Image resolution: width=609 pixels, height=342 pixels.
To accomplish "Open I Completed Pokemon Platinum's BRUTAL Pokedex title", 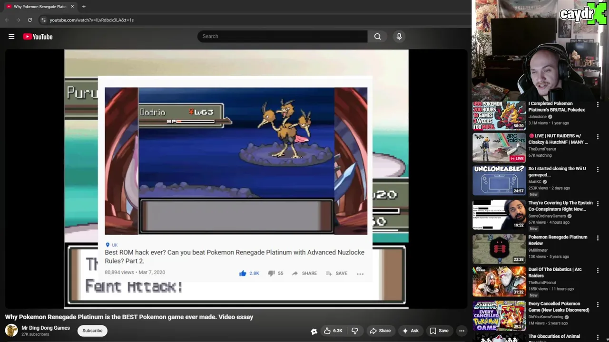I will tap(557, 106).
